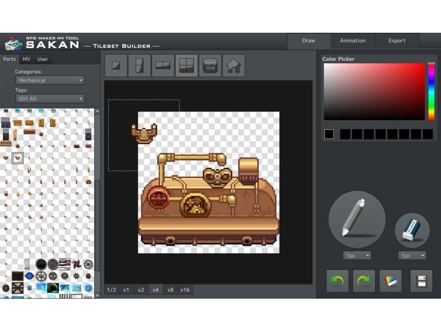441x331 pixels.
Task: Open the color palette swatches icon
Action: click(x=391, y=281)
